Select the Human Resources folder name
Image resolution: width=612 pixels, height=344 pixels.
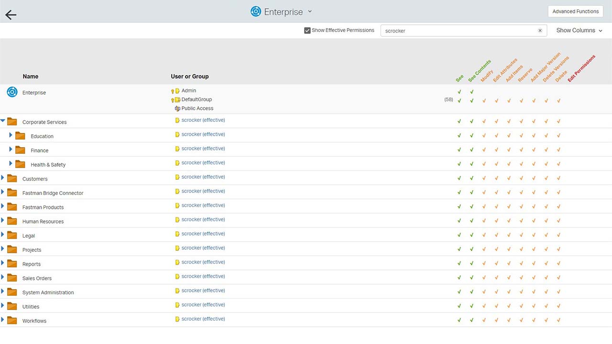(x=43, y=222)
